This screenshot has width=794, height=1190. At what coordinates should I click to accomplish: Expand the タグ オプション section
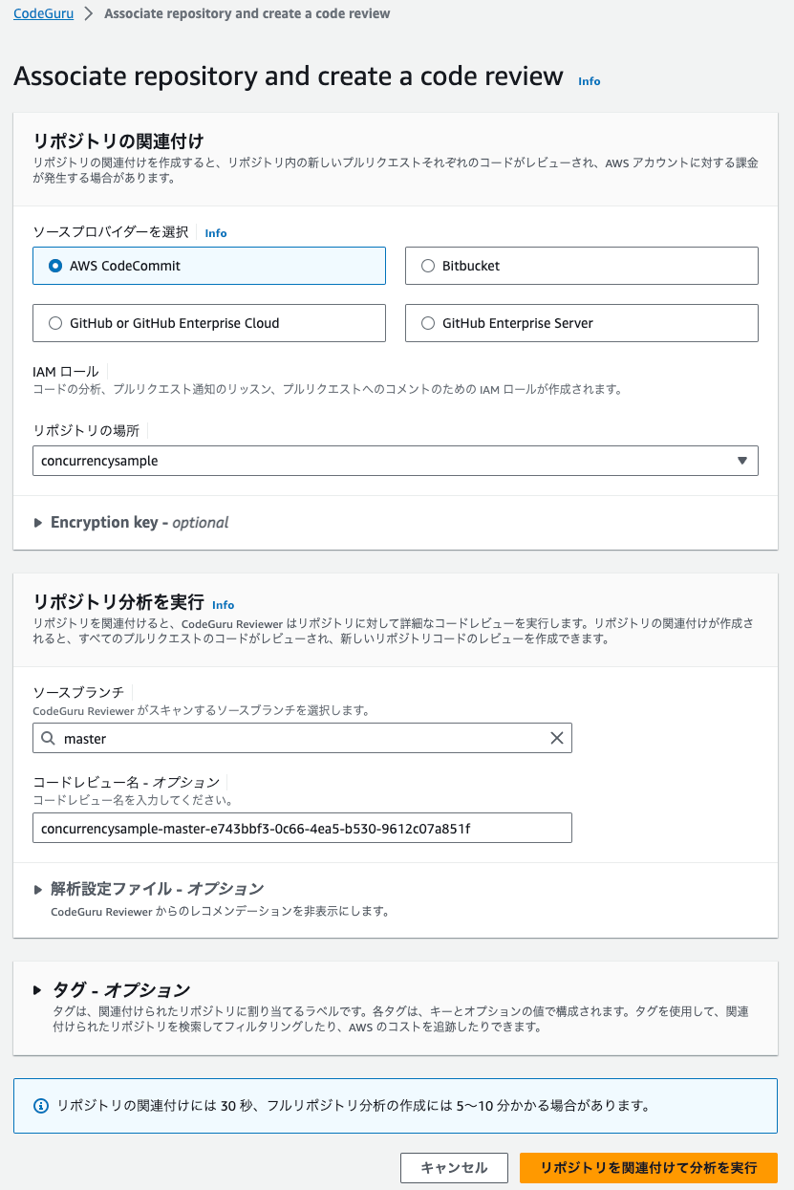(112, 990)
